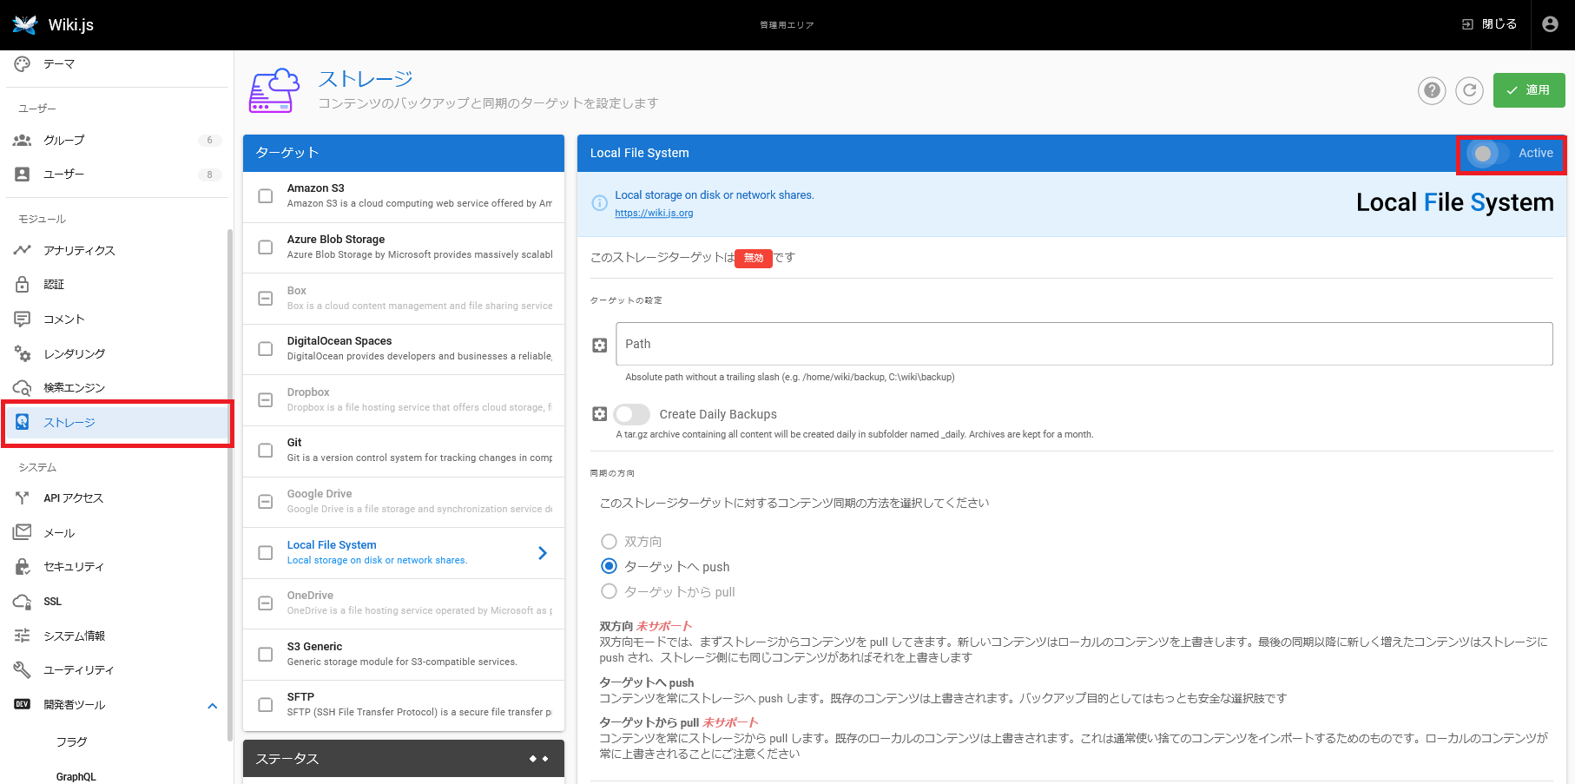Click the テーマ palette icon
Screen dimensions: 1575x784
[23, 64]
